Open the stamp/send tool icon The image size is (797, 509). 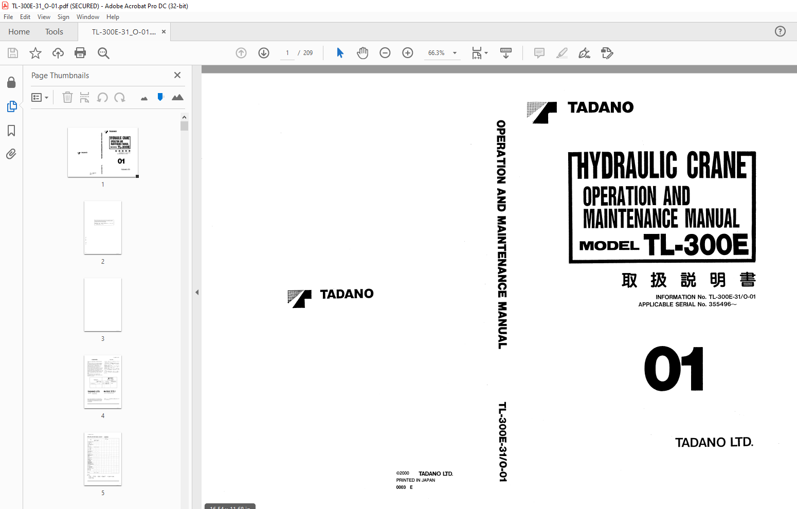607,53
